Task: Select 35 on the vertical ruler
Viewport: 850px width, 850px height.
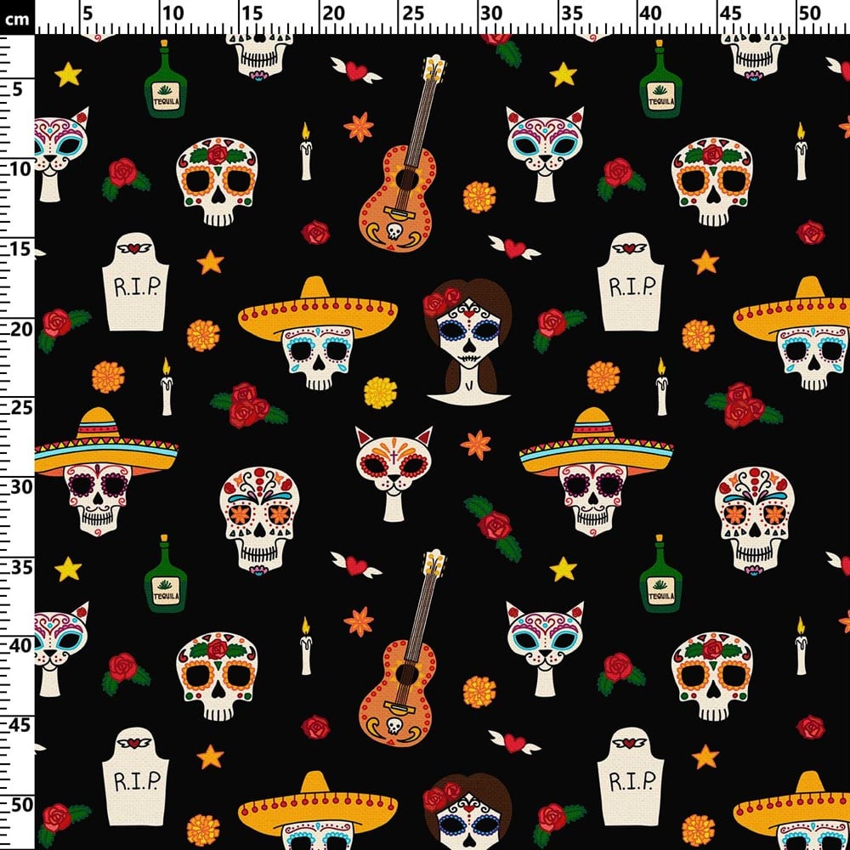Action: coord(21,567)
